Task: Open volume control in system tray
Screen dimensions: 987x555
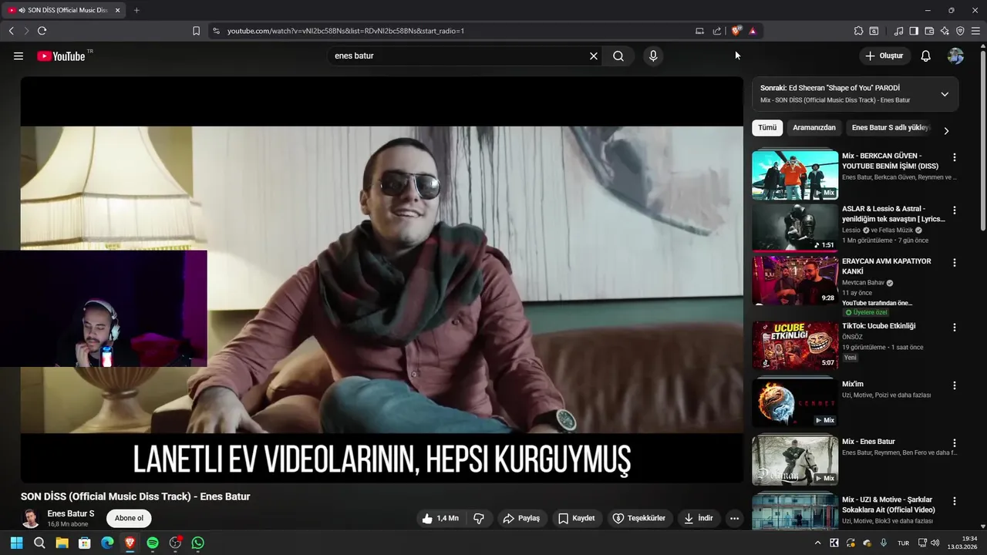Action: (935, 543)
